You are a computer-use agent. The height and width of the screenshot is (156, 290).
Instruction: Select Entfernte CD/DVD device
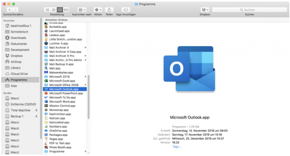[21, 104]
